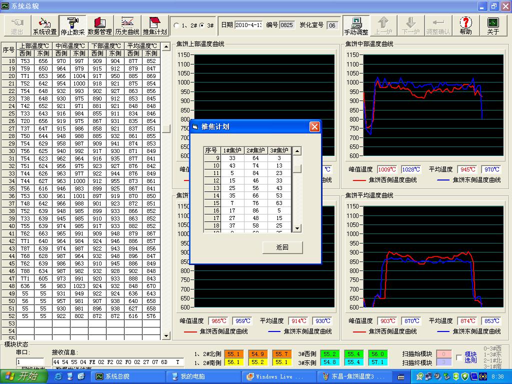Click the orange 55.1 temperature indicator
Image resolution: width=512 pixels, height=384 pixels.
pos(233,354)
